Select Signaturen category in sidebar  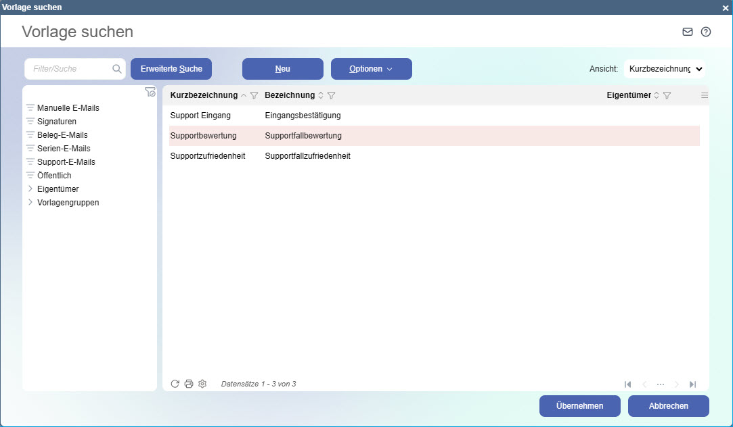(x=56, y=122)
